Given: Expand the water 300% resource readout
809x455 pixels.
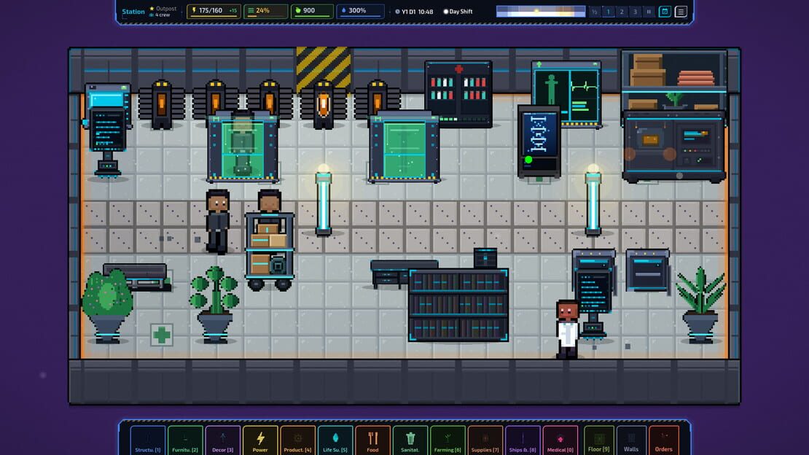Looking at the screenshot, I should (x=360, y=11).
